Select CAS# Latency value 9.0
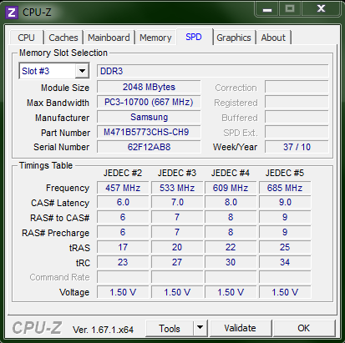 tap(285, 202)
